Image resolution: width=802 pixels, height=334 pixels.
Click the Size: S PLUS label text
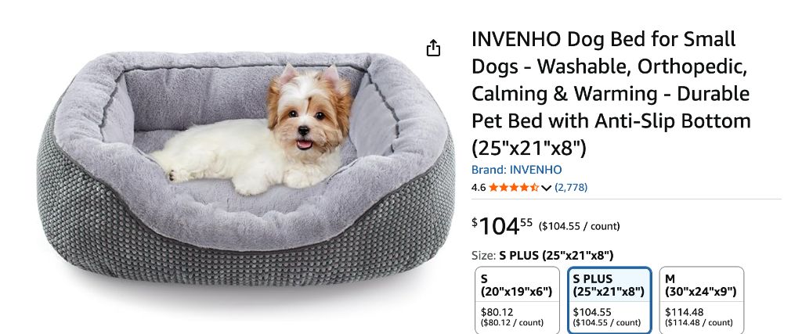(x=542, y=255)
